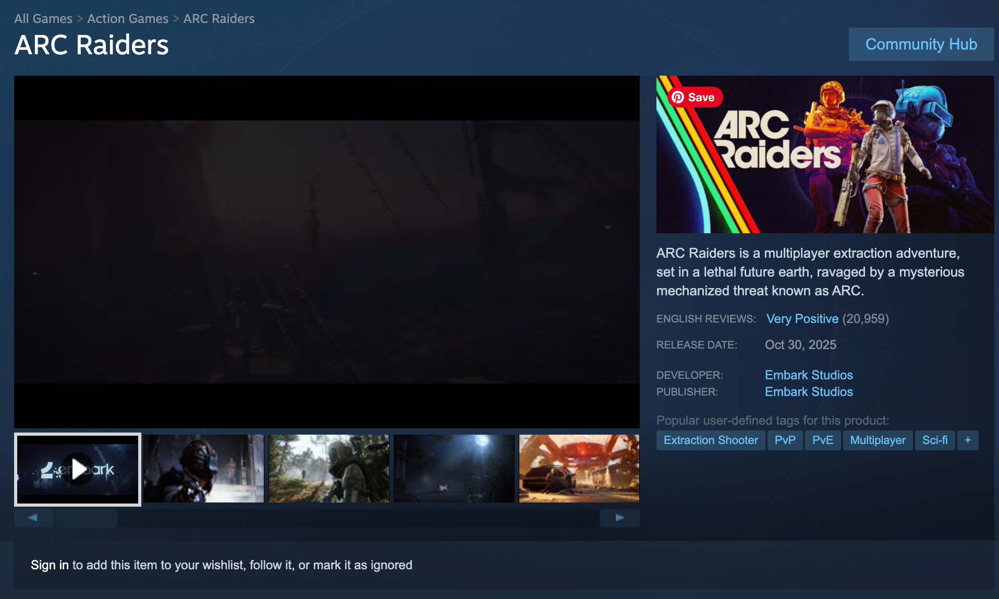Viewport: 999px width, 599px height.
Task: Visit developer Embark Studios page
Action: [x=808, y=375]
